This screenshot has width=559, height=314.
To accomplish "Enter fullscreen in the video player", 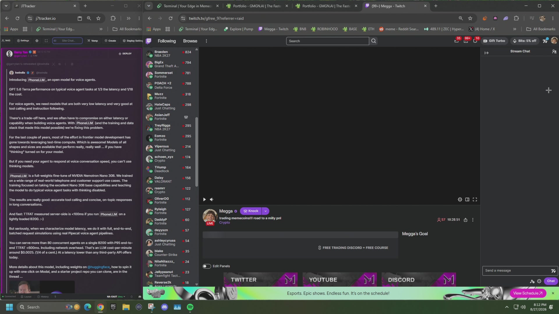I will coord(475,199).
